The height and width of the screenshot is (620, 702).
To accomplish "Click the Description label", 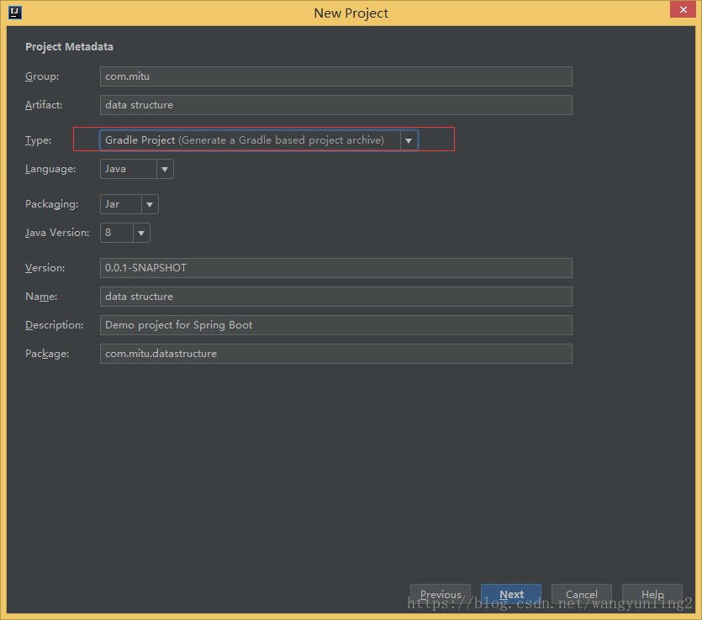I will coord(54,325).
